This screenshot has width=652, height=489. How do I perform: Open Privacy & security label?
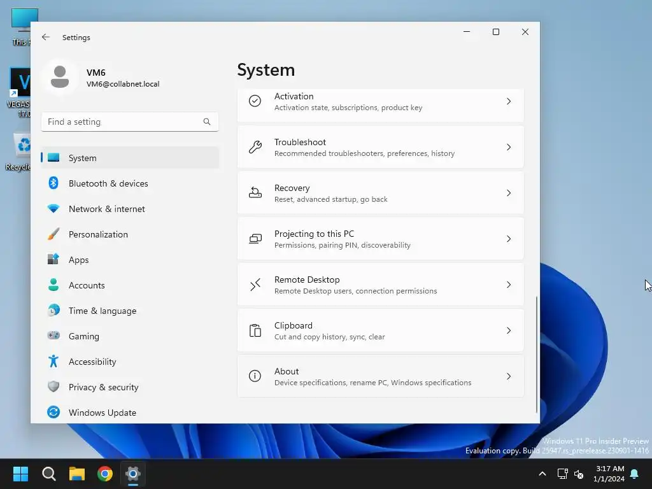(104, 387)
